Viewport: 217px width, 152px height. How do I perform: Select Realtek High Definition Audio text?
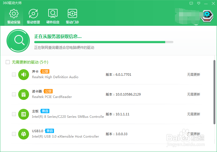tap(55, 77)
